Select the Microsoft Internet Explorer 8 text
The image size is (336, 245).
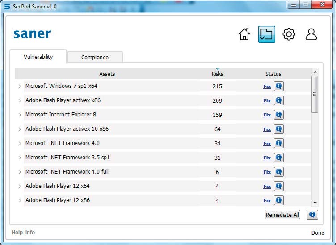[x=61, y=115]
